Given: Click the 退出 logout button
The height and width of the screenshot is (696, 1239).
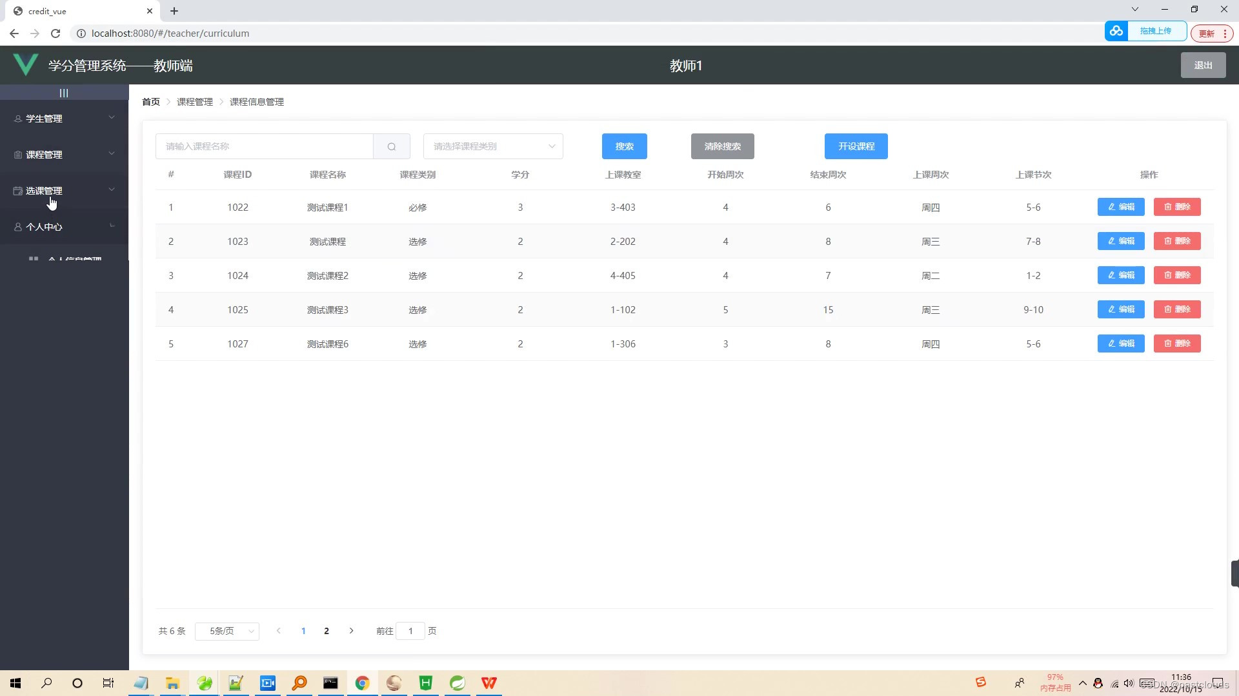Looking at the screenshot, I should click(x=1203, y=64).
